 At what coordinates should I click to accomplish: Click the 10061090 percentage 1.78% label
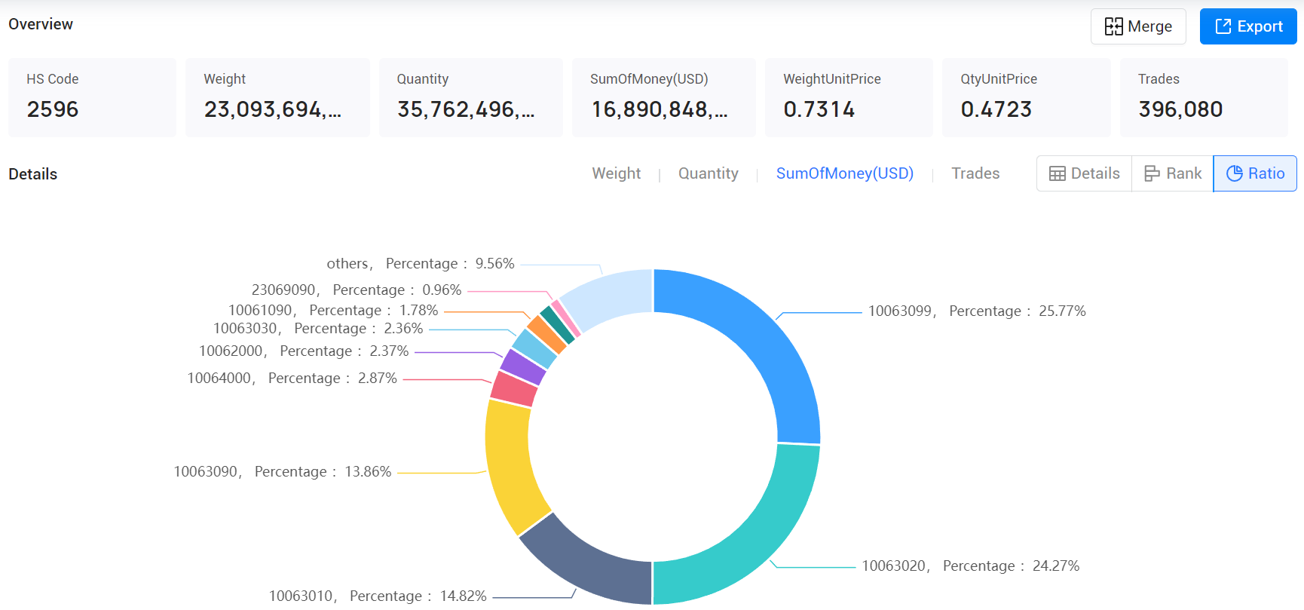point(333,310)
